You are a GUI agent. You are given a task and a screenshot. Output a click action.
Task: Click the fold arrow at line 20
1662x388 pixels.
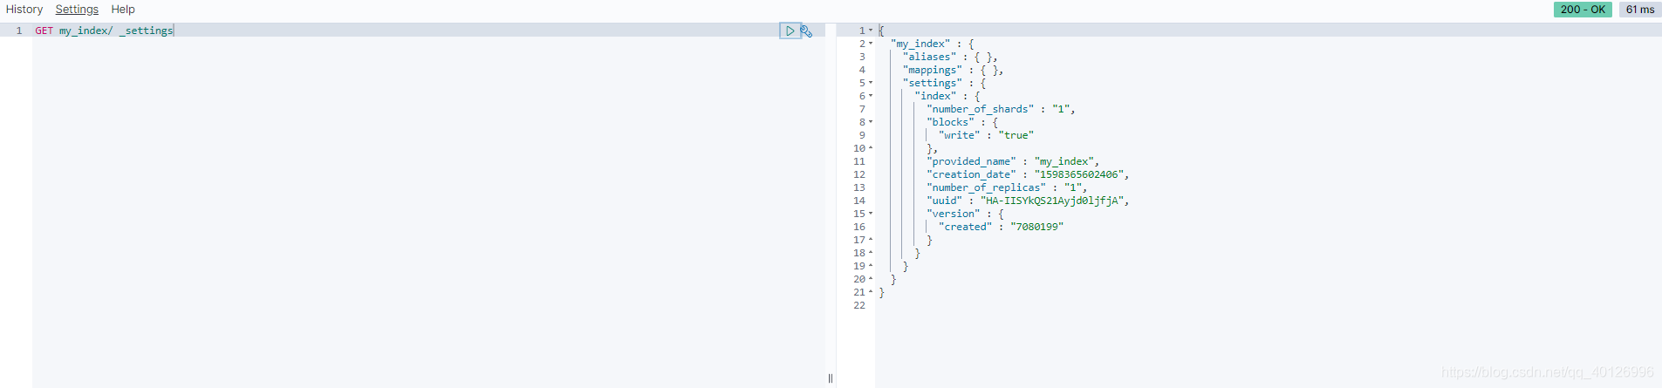tap(871, 279)
